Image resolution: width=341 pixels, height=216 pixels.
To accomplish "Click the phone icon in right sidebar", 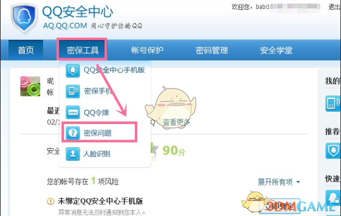I will pos(333,103).
